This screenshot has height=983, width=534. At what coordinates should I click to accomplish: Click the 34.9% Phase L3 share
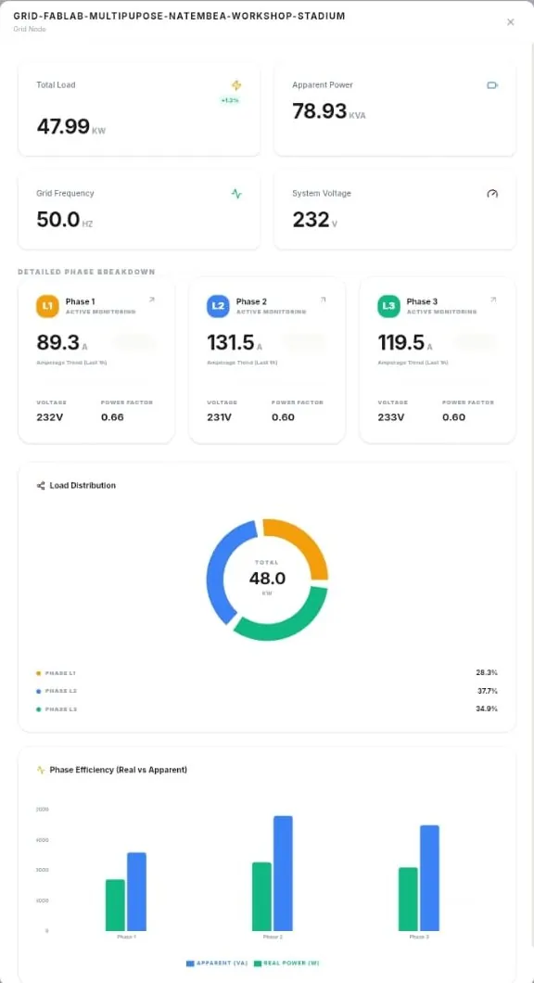pos(487,709)
